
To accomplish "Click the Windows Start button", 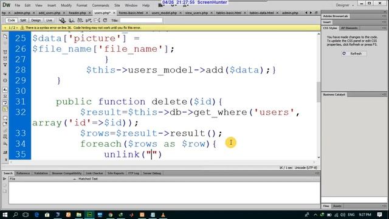I will tap(5, 215).
